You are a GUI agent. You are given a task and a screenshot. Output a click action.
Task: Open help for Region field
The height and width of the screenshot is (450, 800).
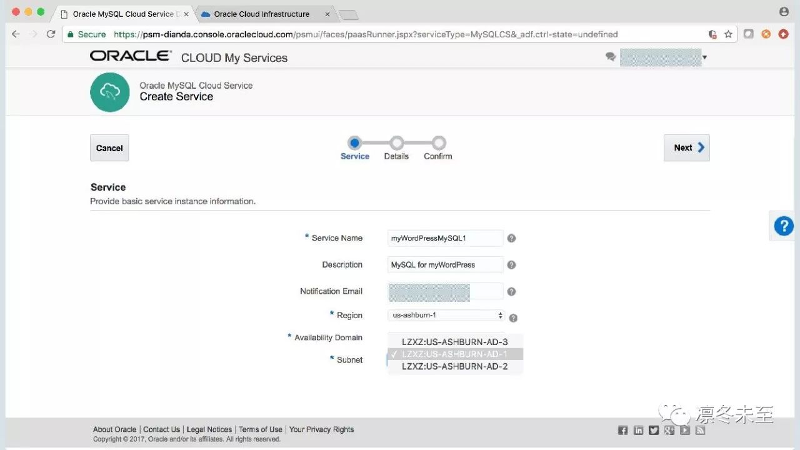(x=513, y=318)
